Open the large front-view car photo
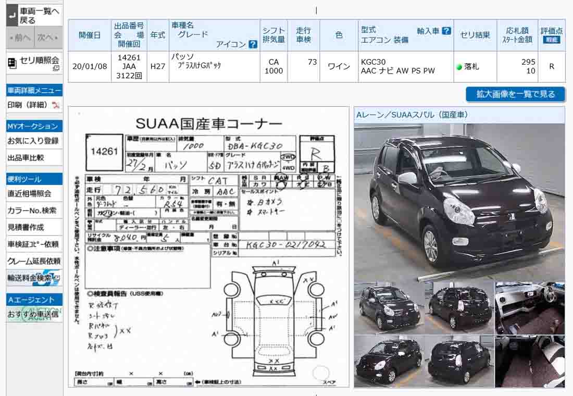 459,202
